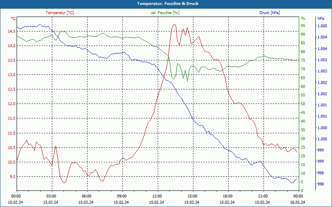Click green humidity axis value '55'
Viewport: 332px width, 207px height.
point(303,95)
